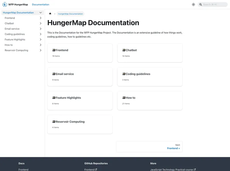Click the '3 items' text
The height and width of the screenshot is (171, 230).
tap(126, 80)
